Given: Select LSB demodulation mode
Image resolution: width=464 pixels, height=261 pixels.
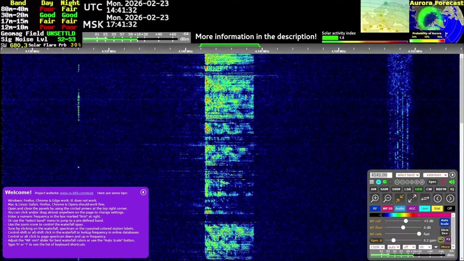Looking at the screenshot, I should tap(407, 189).
